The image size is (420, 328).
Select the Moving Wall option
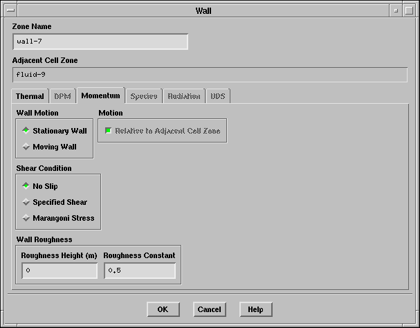point(26,147)
